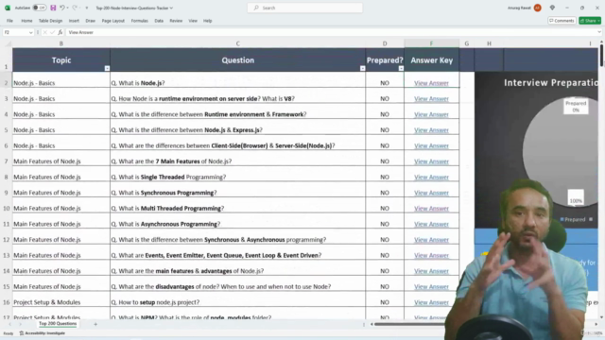Click the Save icon in quick access toolbar

tap(53, 8)
